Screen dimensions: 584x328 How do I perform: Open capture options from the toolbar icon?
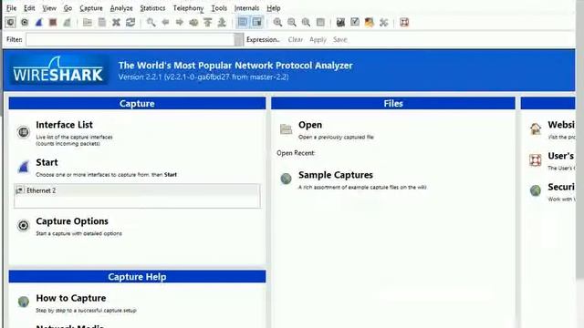pos(25,22)
